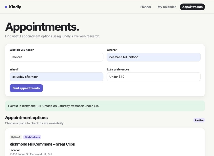214x156 pixels.
Task: Switch to My Calendar tab
Action: [x=167, y=7]
